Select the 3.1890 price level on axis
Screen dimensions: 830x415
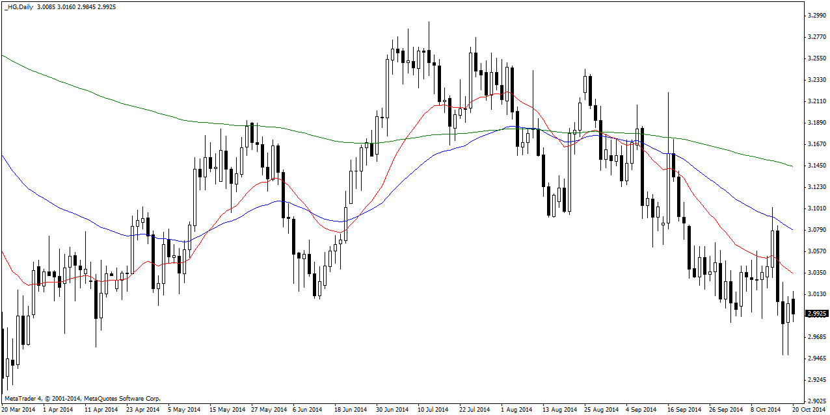[x=817, y=122]
